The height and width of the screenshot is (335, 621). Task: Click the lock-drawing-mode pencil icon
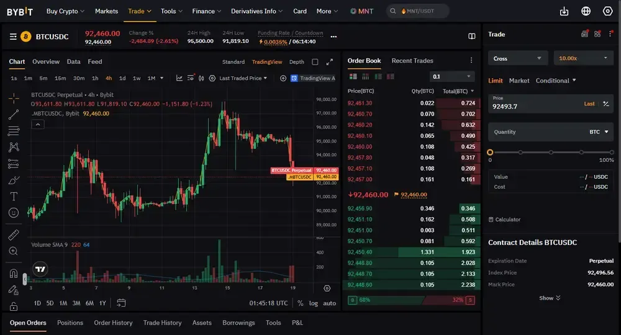pos(14,290)
